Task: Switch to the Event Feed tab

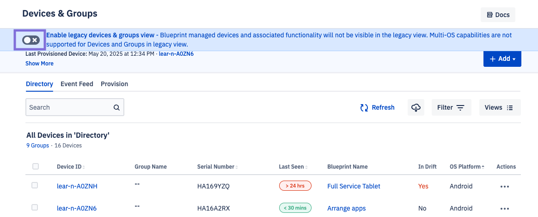Action: tap(77, 84)
